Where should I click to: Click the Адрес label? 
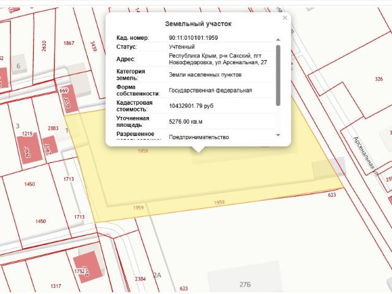coord(126,59)
